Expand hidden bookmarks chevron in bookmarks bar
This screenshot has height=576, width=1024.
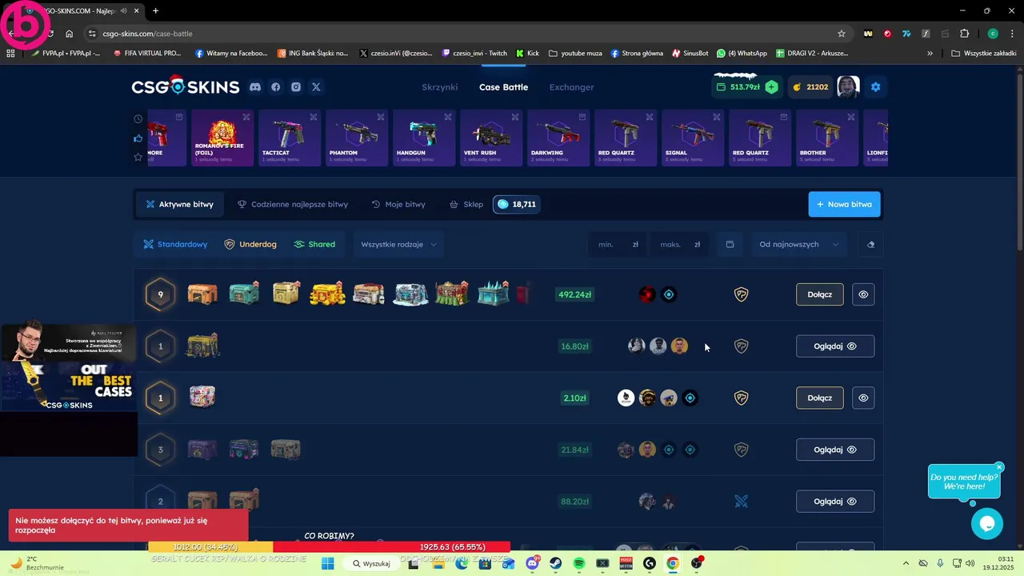pyautogui.click(x=930, y=54)
